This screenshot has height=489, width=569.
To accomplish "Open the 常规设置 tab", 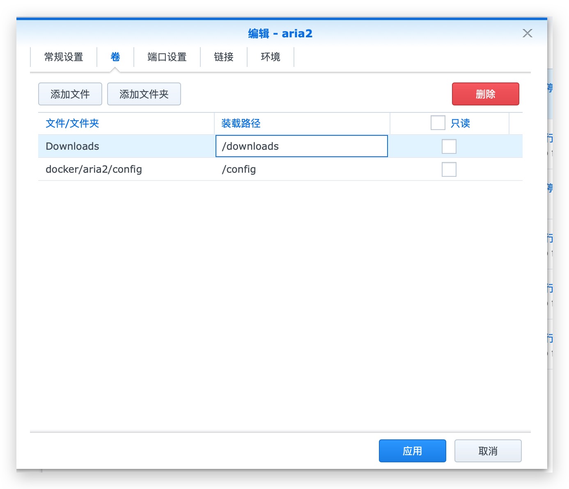I will coord(64,57).
